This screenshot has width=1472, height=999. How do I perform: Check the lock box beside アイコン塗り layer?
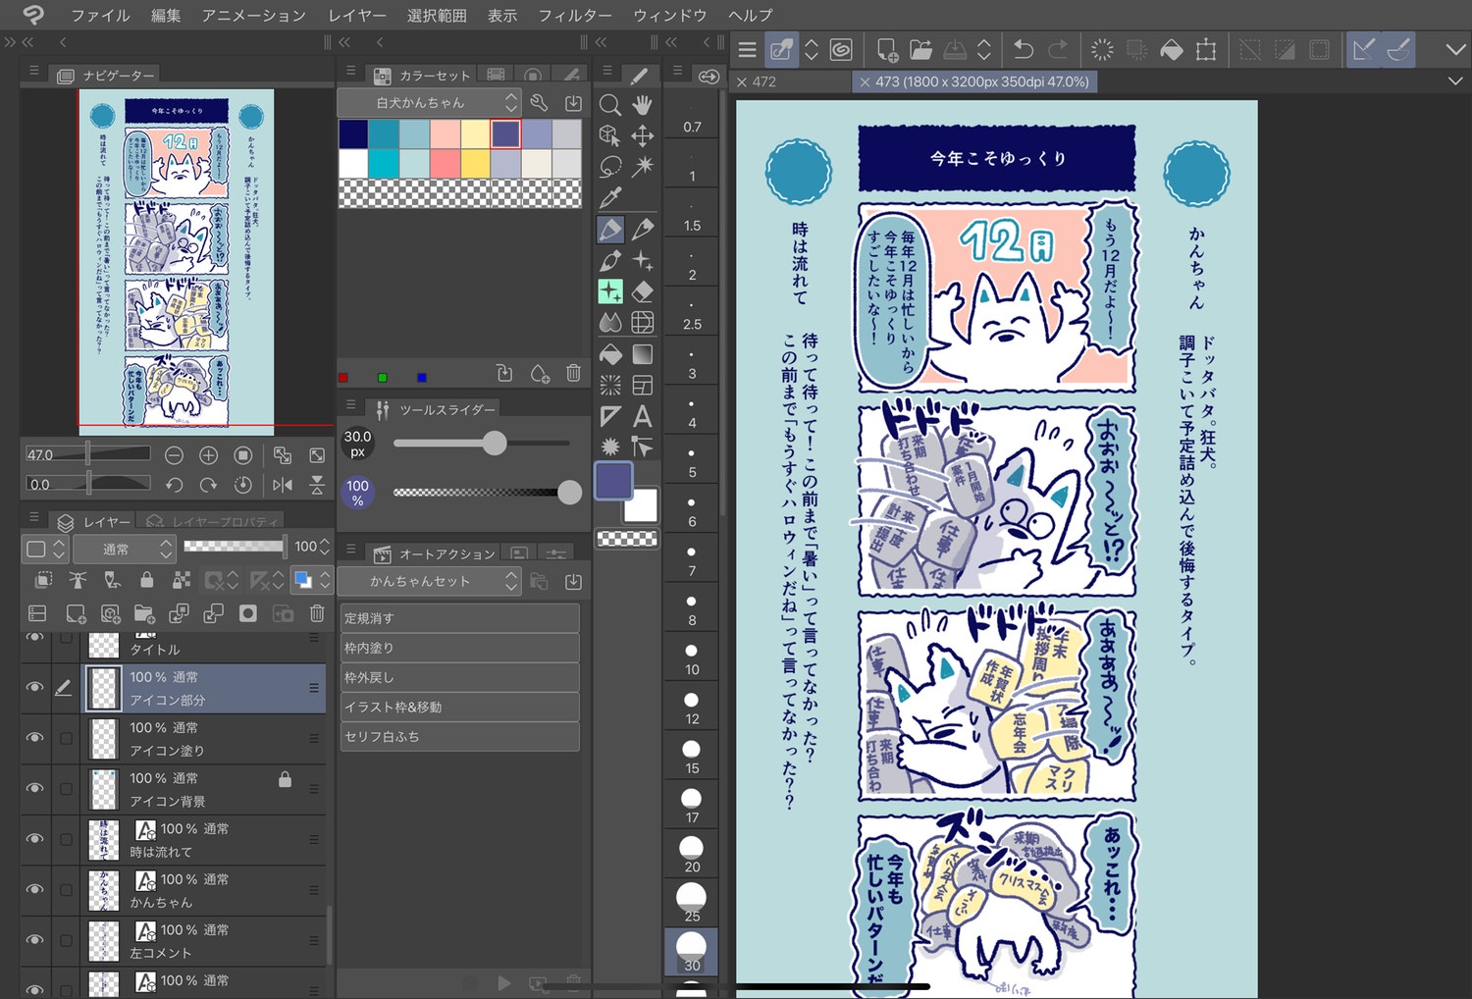(66, 739)
